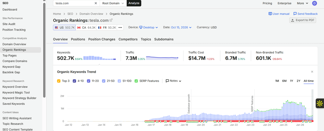This screenshot has height=131, width=324.
Task: Select the Canada flag database
Action: (x=86, y=28)
